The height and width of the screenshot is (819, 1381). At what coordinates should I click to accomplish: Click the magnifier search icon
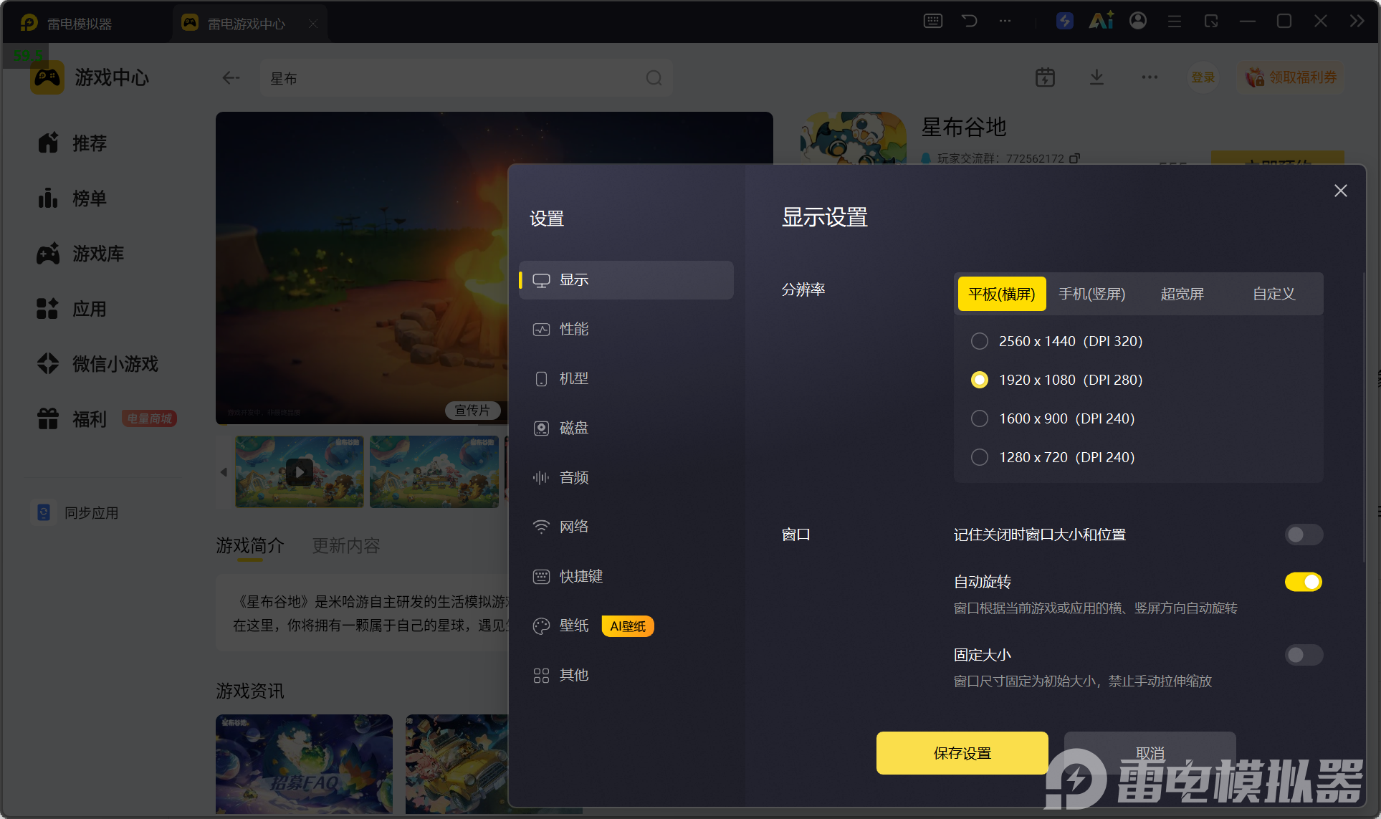(x=654, y=78)
